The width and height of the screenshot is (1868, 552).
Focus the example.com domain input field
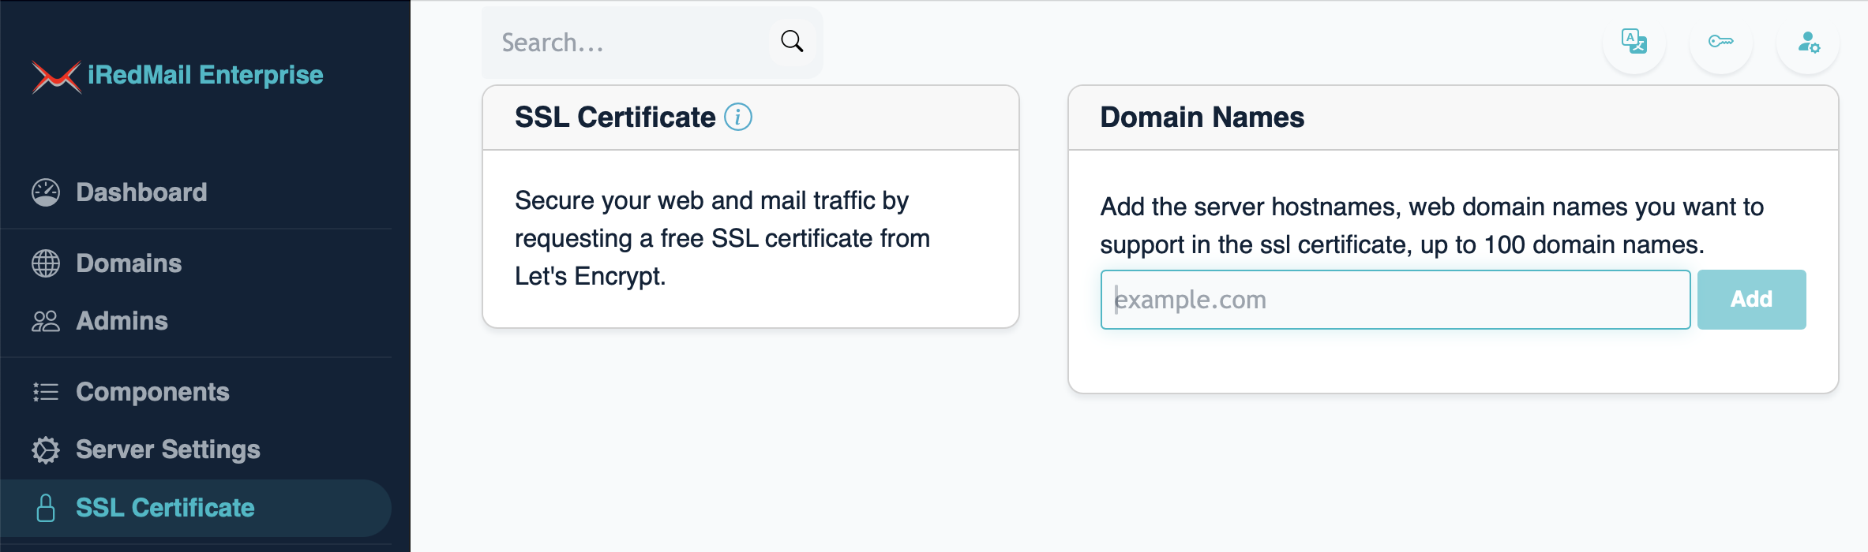click(x=1395, y=300)
